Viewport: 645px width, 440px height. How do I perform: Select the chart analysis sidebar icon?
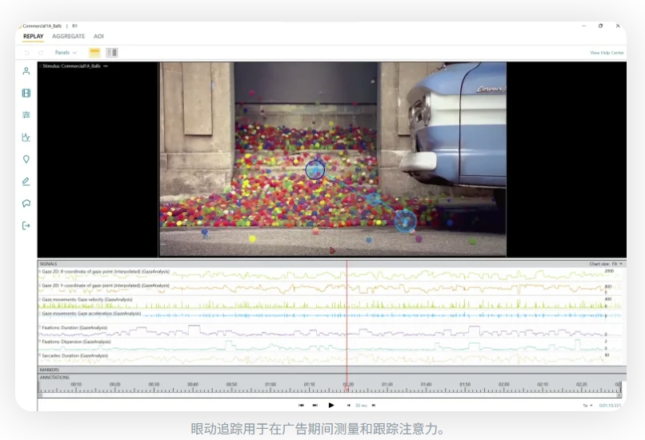tap(26, 137)
